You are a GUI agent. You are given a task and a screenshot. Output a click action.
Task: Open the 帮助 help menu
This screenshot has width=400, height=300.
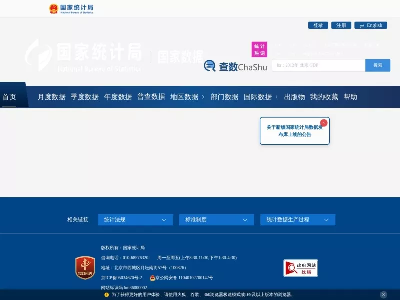350,97
